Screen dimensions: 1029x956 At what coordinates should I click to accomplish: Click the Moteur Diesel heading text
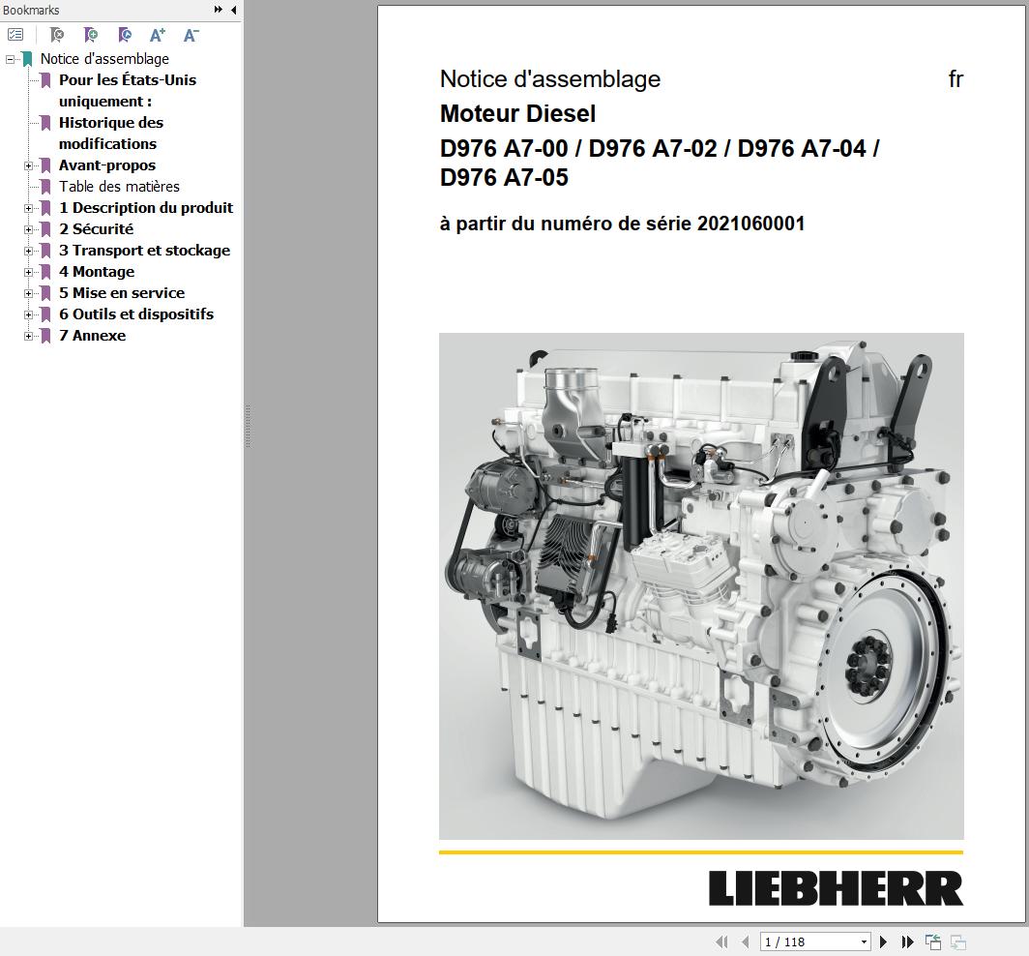click(517, 113)
